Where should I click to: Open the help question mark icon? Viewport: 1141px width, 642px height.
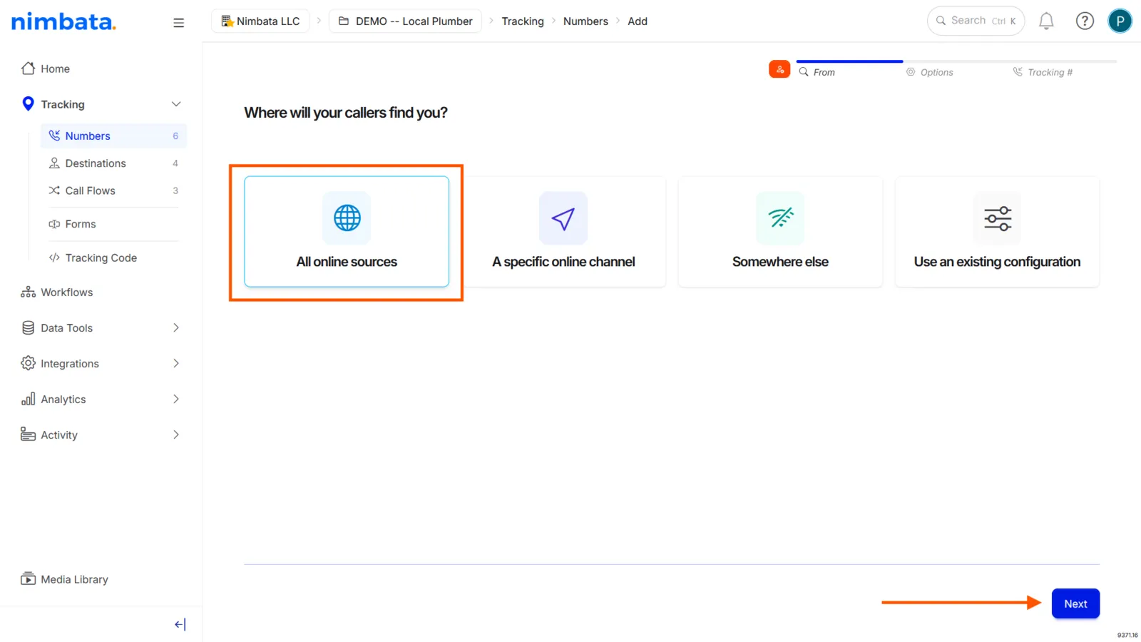tap(1085, 21)
